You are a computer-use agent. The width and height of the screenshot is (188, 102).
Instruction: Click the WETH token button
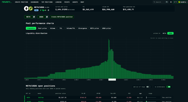[x=28, y=17]
